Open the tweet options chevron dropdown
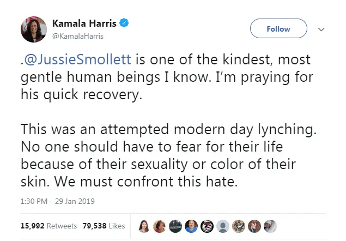This screenshot has width=346, height=241. (320, 29)
